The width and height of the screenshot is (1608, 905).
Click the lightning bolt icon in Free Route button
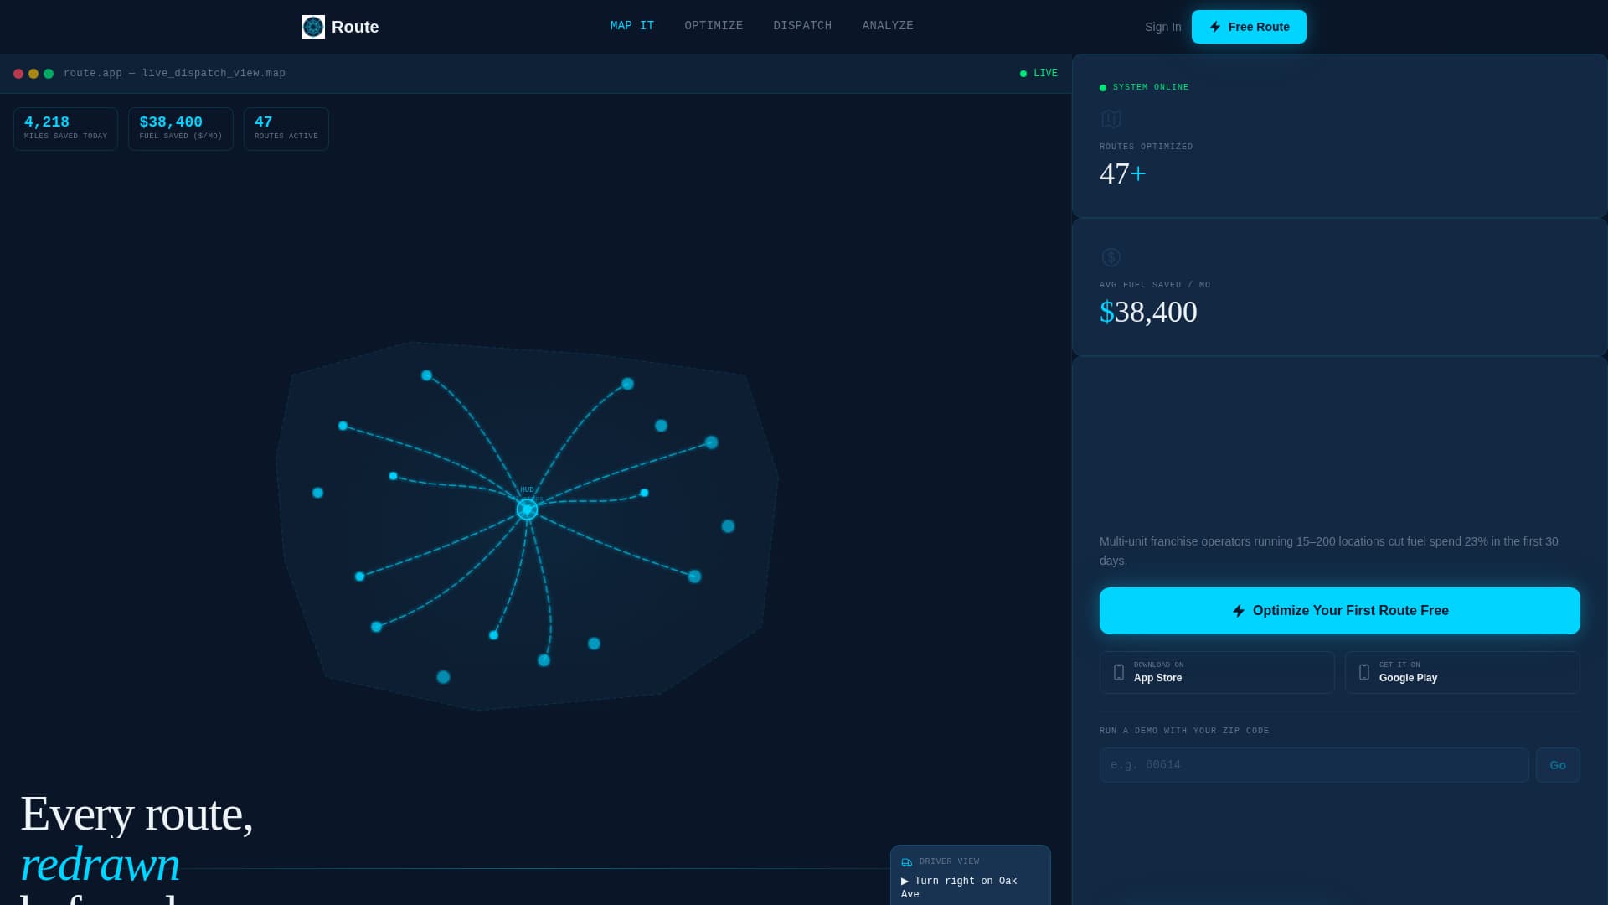click(1215, 27)
